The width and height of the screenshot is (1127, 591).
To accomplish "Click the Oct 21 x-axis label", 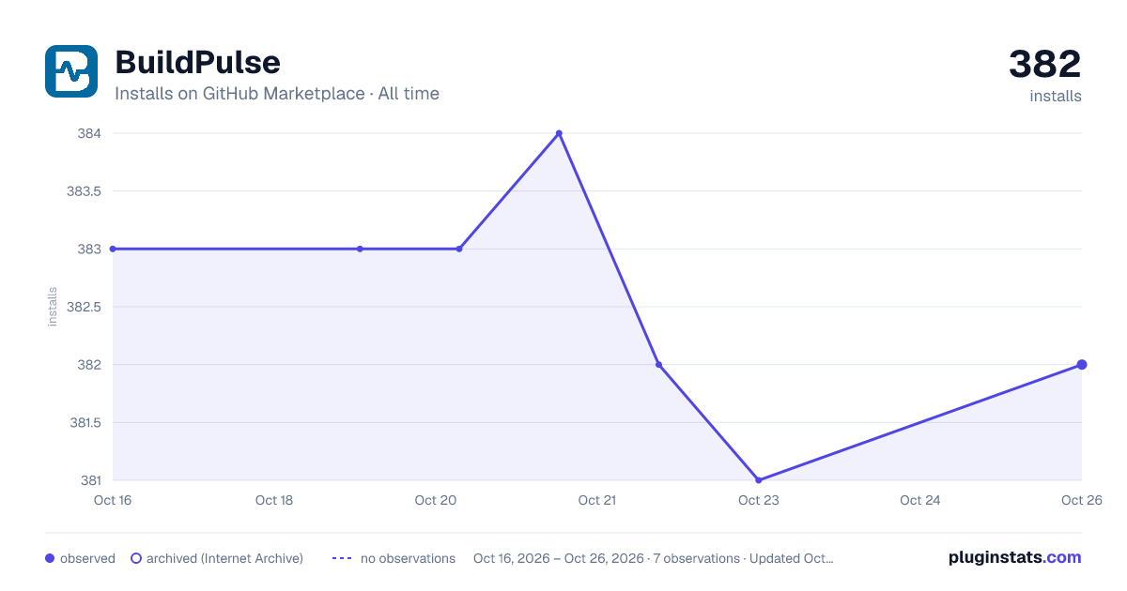I will pos(597,500).
